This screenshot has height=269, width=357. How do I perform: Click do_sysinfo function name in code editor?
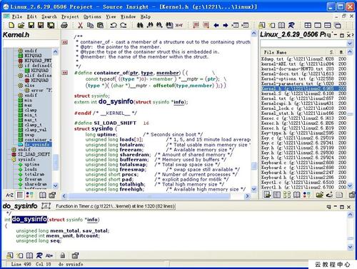116,101
